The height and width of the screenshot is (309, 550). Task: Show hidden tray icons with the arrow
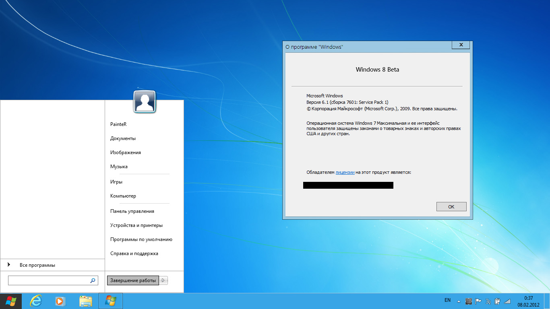pyautogui.click(x=459, y=301)
